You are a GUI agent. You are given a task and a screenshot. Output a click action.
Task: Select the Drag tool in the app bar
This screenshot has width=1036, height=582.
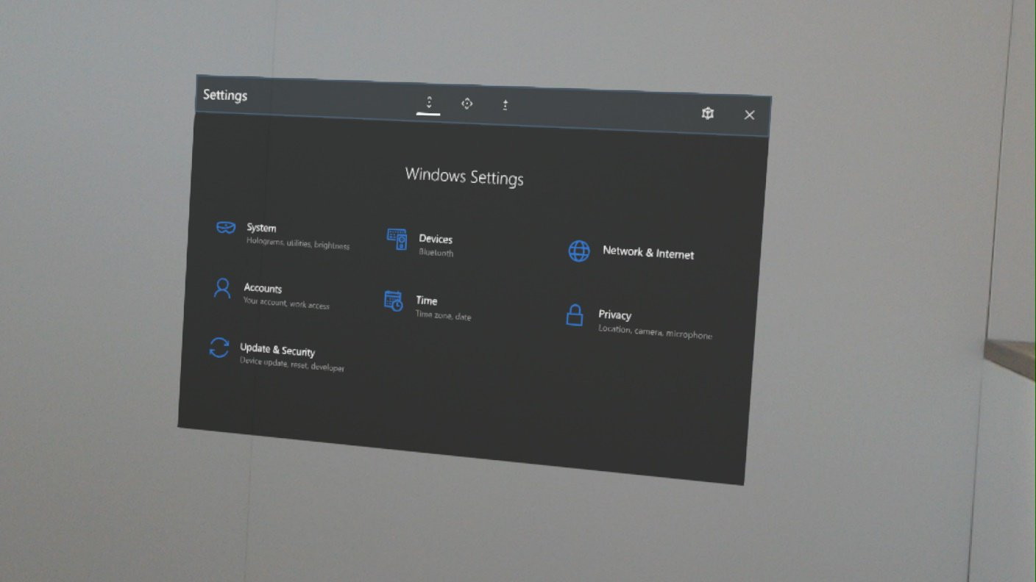point(466,104)
